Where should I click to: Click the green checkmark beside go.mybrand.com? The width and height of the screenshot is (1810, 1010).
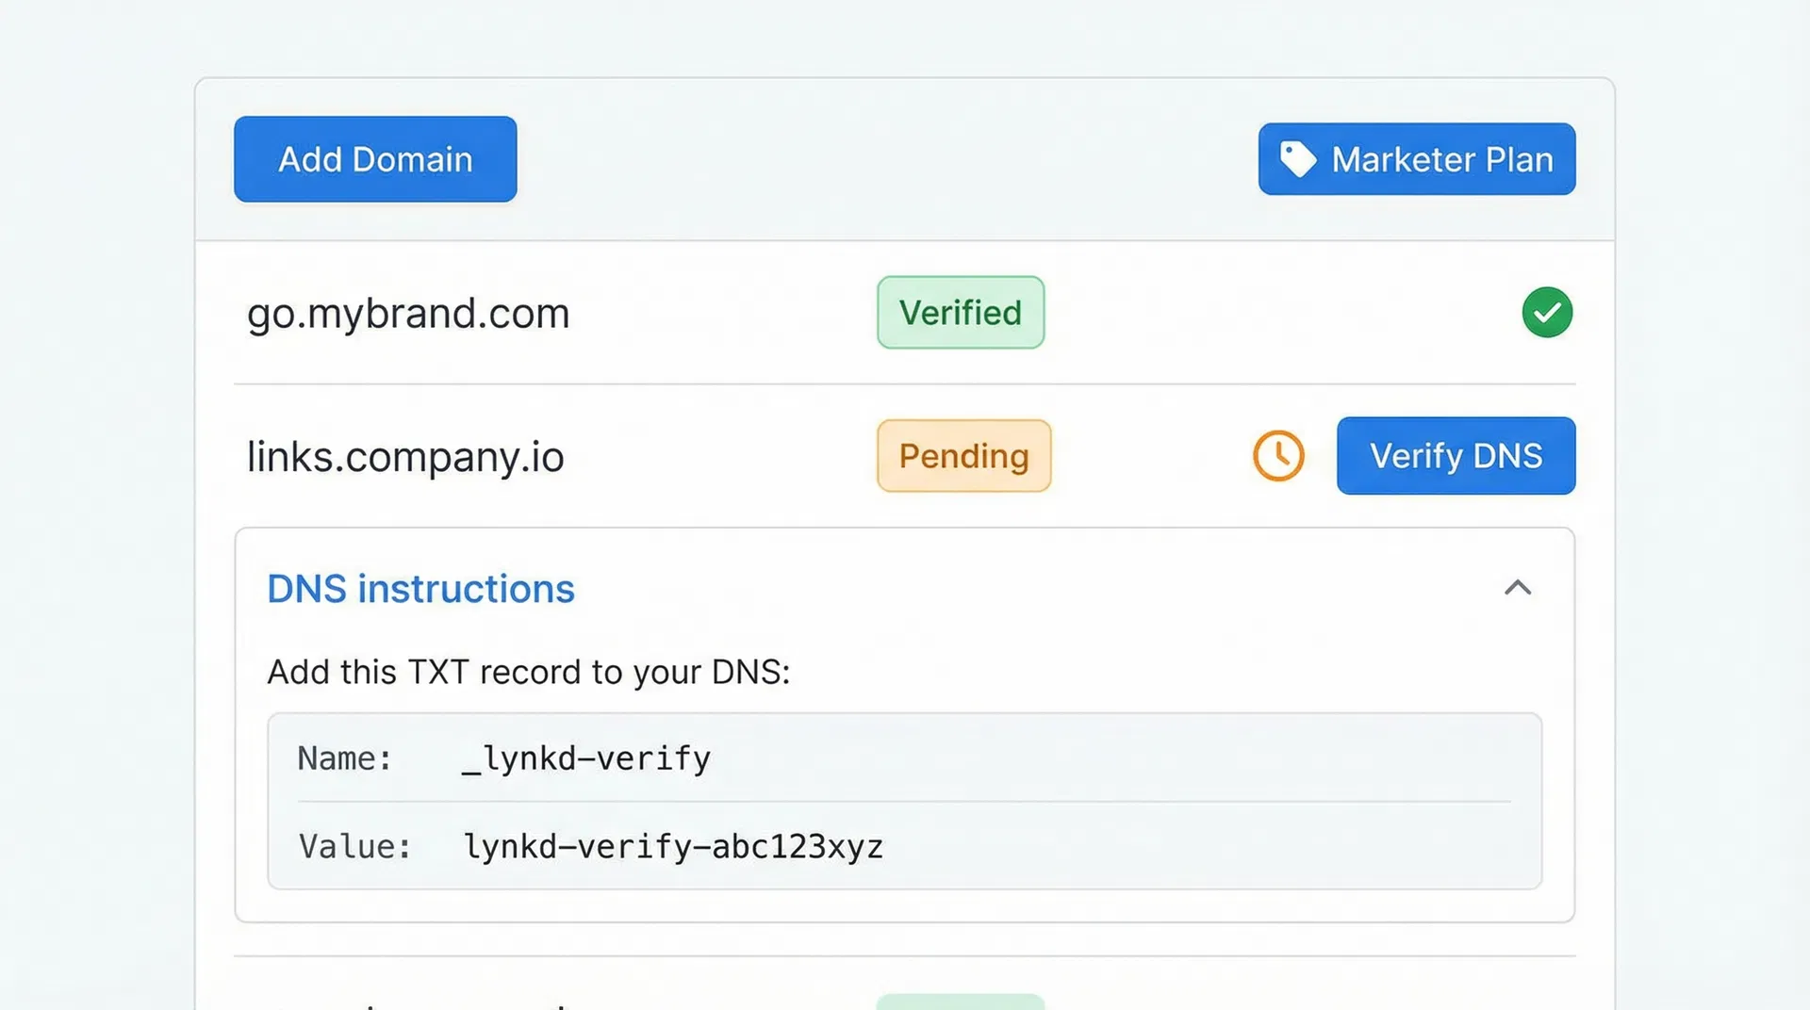(1546, 312)
